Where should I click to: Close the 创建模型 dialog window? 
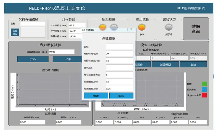tap(131, 30)
